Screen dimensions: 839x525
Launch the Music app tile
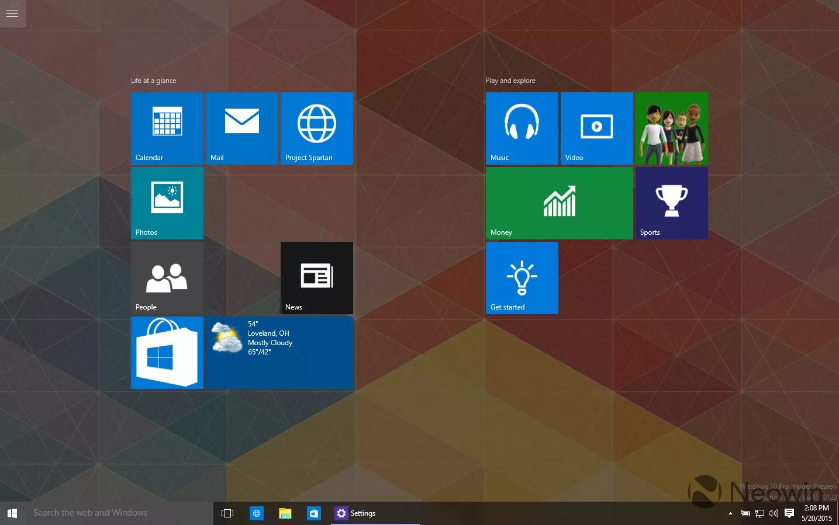pyautogui.click(x=522, y=128)
